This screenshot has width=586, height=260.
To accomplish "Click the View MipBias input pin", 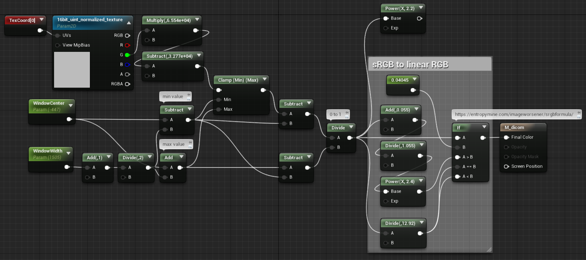I will pyautogui.click(x=57, y=45).
